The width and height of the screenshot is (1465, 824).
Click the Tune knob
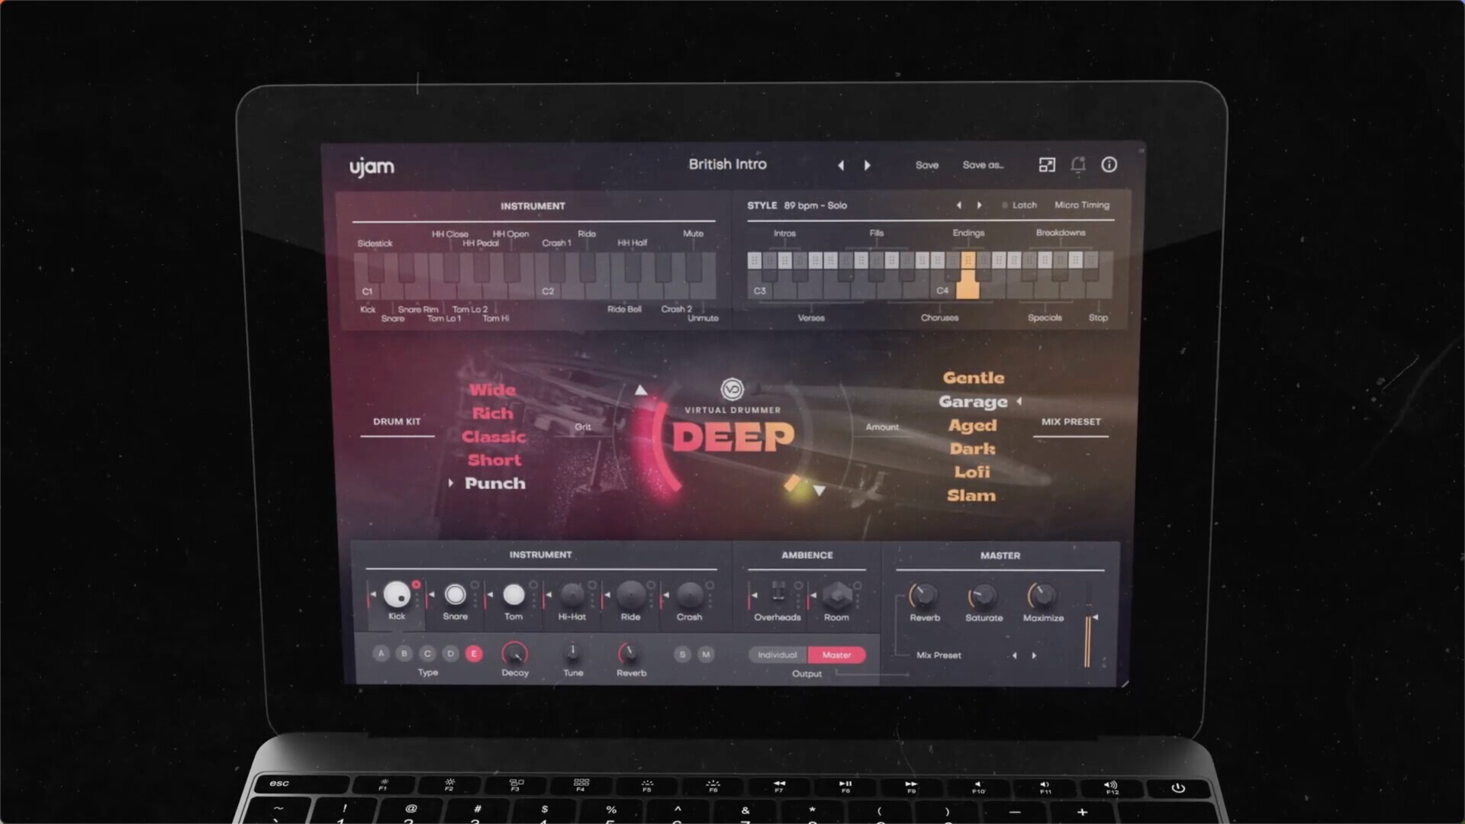(572, 654)
